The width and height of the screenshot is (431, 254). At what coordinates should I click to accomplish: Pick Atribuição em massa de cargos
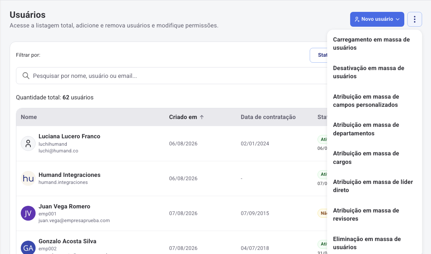374,158
